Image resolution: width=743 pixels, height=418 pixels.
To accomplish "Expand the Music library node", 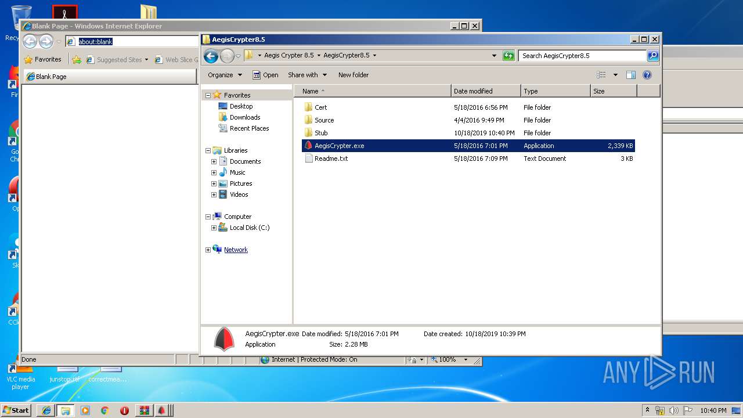I will click(x=214, y=172).
